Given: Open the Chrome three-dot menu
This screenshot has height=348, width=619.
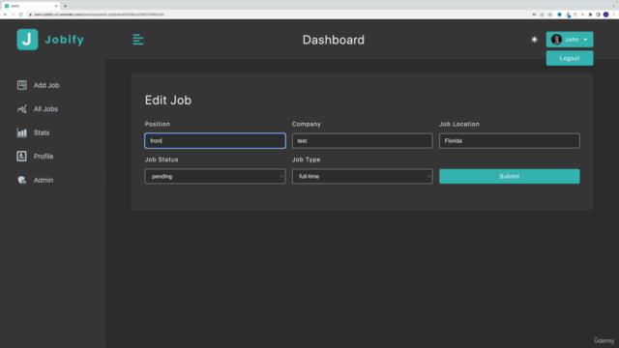Looking at the screenshot, I should [613, 14].
